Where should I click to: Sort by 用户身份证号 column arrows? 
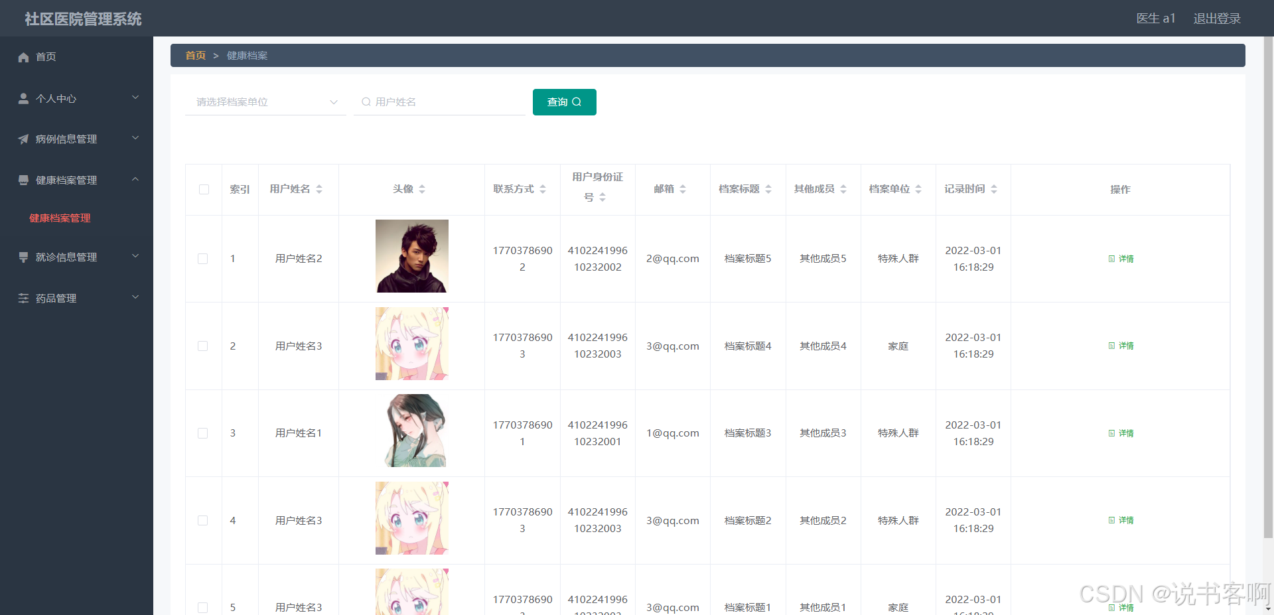coord(602,197)
